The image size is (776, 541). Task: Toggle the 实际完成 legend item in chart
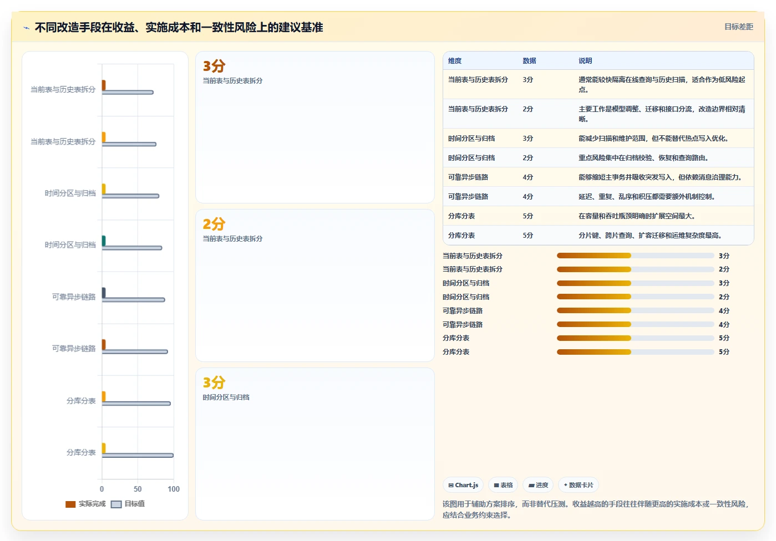(x=85, y=504)
